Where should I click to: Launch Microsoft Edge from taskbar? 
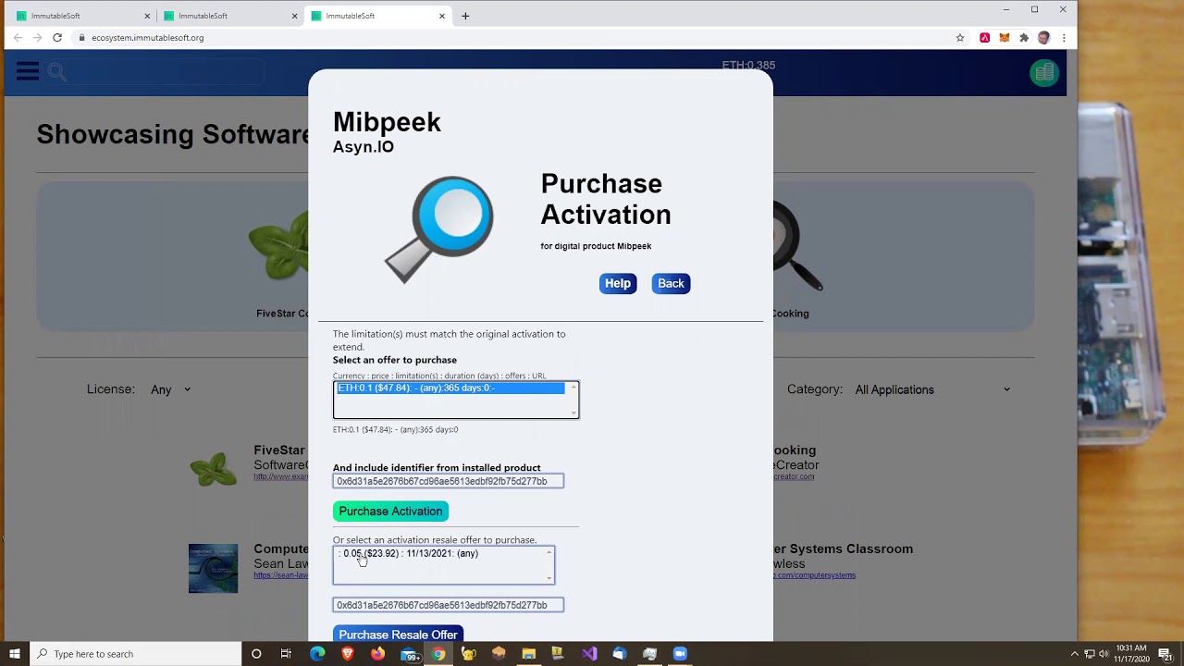(x=317, y=654)
